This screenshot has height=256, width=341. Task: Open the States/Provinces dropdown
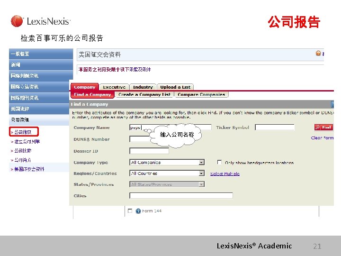pyautogui.click(x=167, y=184)
